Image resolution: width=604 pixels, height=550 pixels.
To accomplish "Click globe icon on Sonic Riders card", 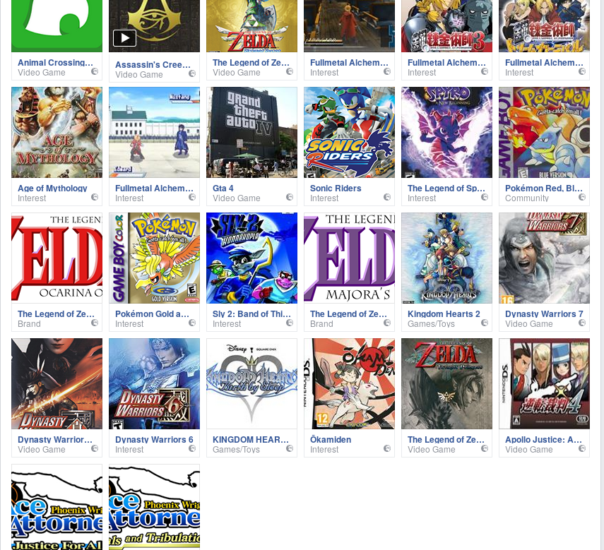I will click(x=386, y=197).
